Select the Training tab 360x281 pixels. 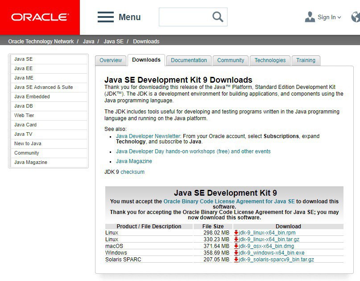coord(306,60)
